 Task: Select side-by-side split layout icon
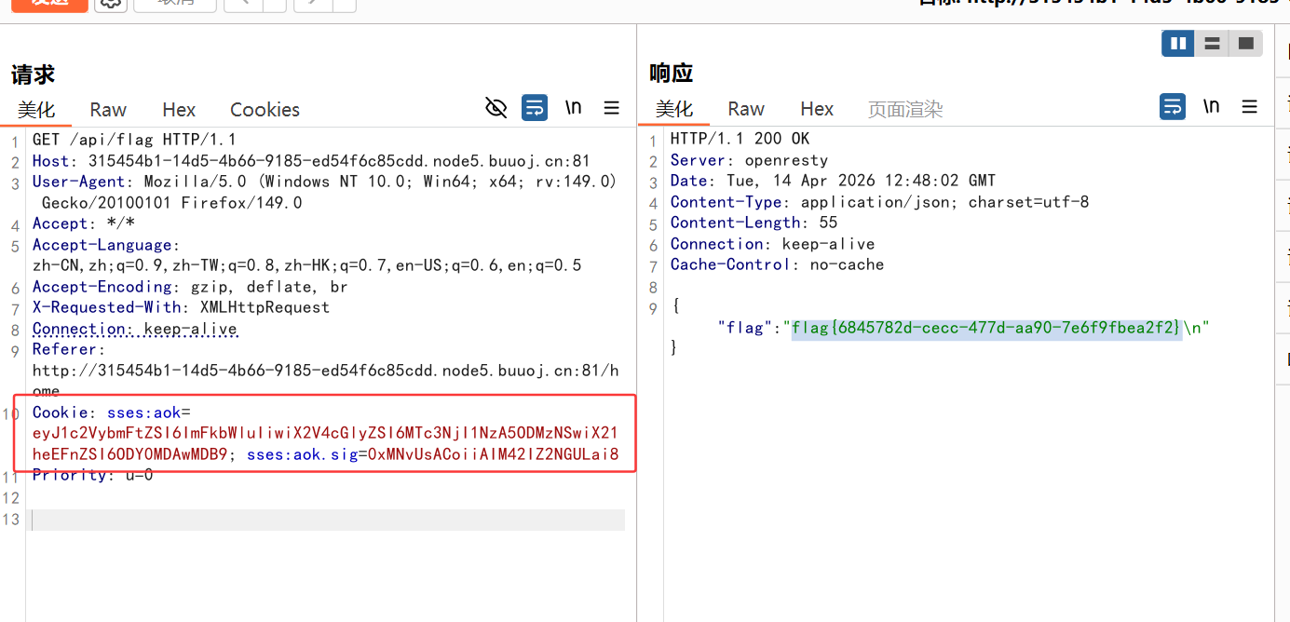coord(1177,43)
